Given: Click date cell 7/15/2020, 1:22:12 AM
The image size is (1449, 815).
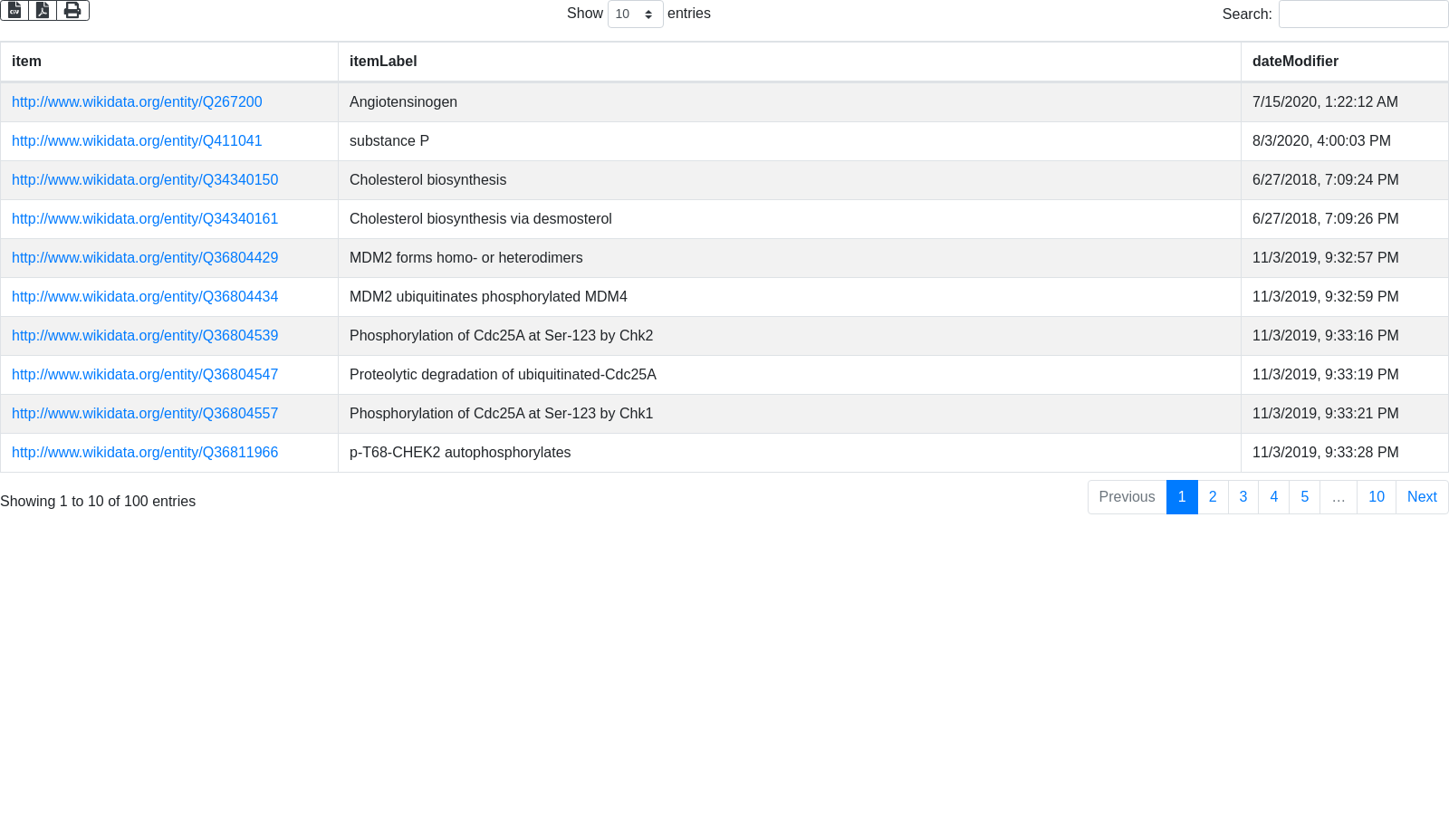Looking at the screenshot, I should [1345, 102].
